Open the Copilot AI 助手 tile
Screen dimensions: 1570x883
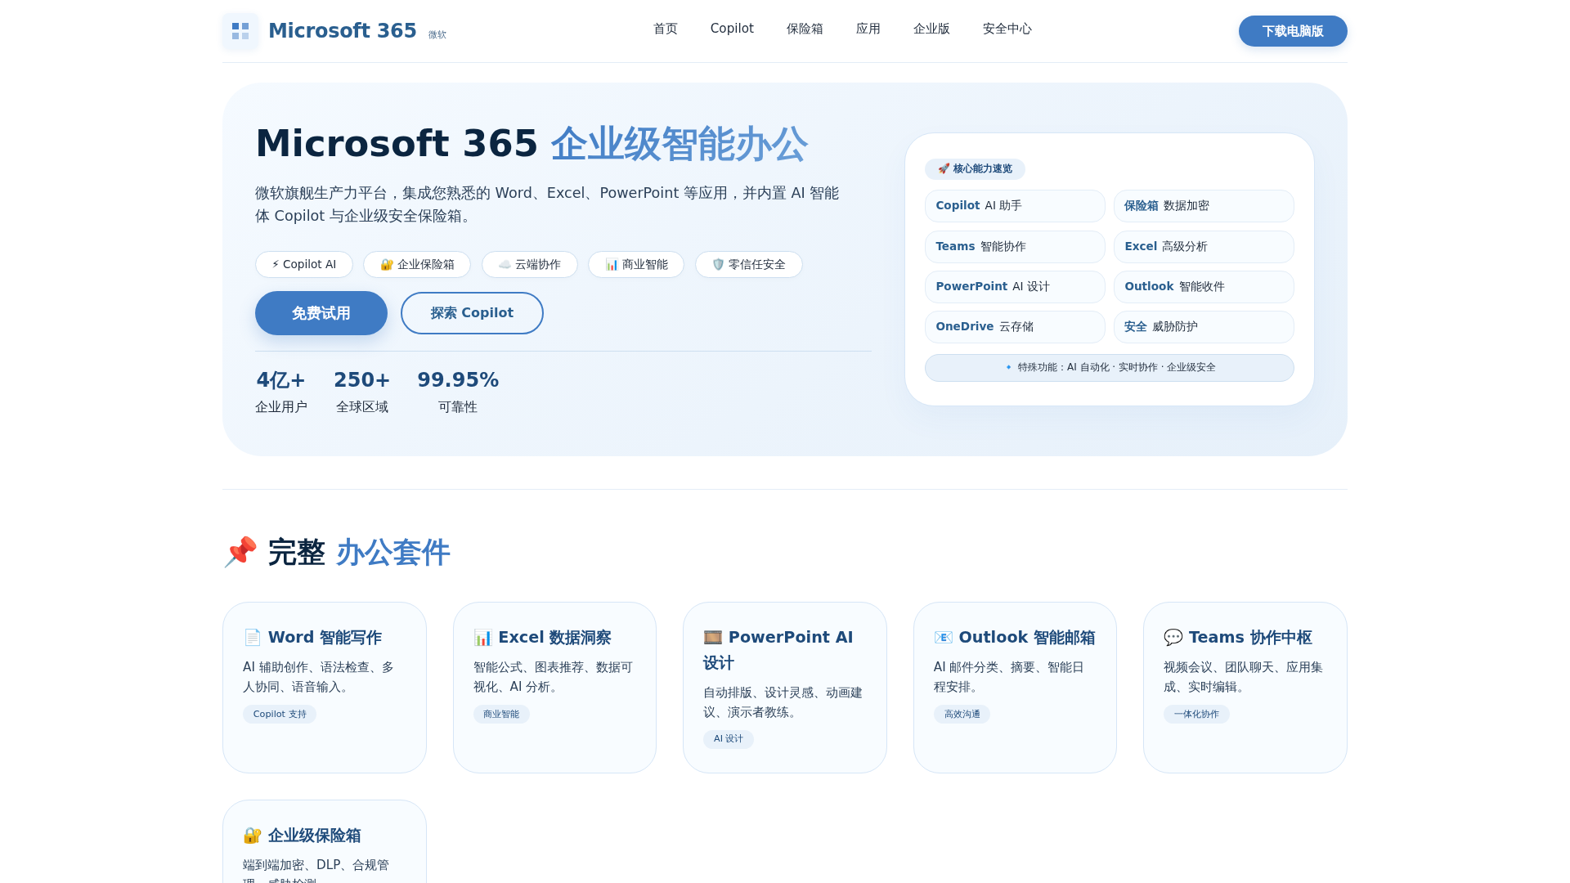pos(1015,206)
